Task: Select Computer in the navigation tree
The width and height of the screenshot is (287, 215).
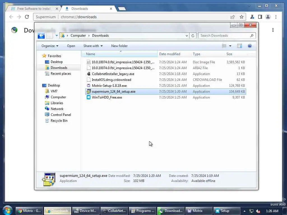Action: (x=58, y=97)
